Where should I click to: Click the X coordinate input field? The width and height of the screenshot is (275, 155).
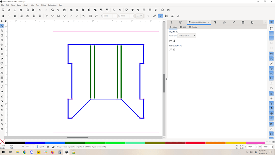click(110, 16)
